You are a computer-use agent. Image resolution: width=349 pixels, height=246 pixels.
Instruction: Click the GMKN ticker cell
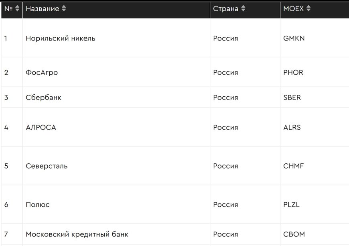click(294, 39)
